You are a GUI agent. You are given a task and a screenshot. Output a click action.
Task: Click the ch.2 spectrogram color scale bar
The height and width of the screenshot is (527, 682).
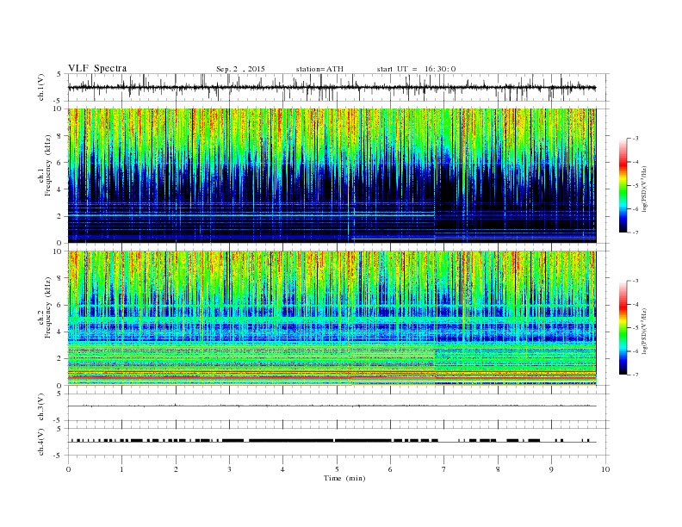(x=623, y=328)
